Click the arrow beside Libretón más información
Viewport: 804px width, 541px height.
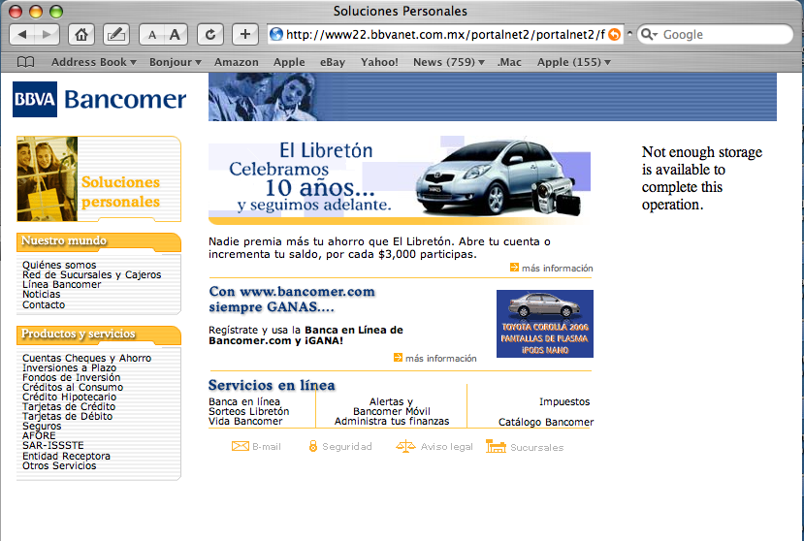514,268
